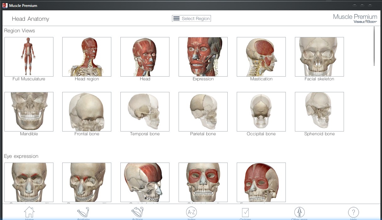
Task: Open the Select Region menu
Action: tap(191, 19)
